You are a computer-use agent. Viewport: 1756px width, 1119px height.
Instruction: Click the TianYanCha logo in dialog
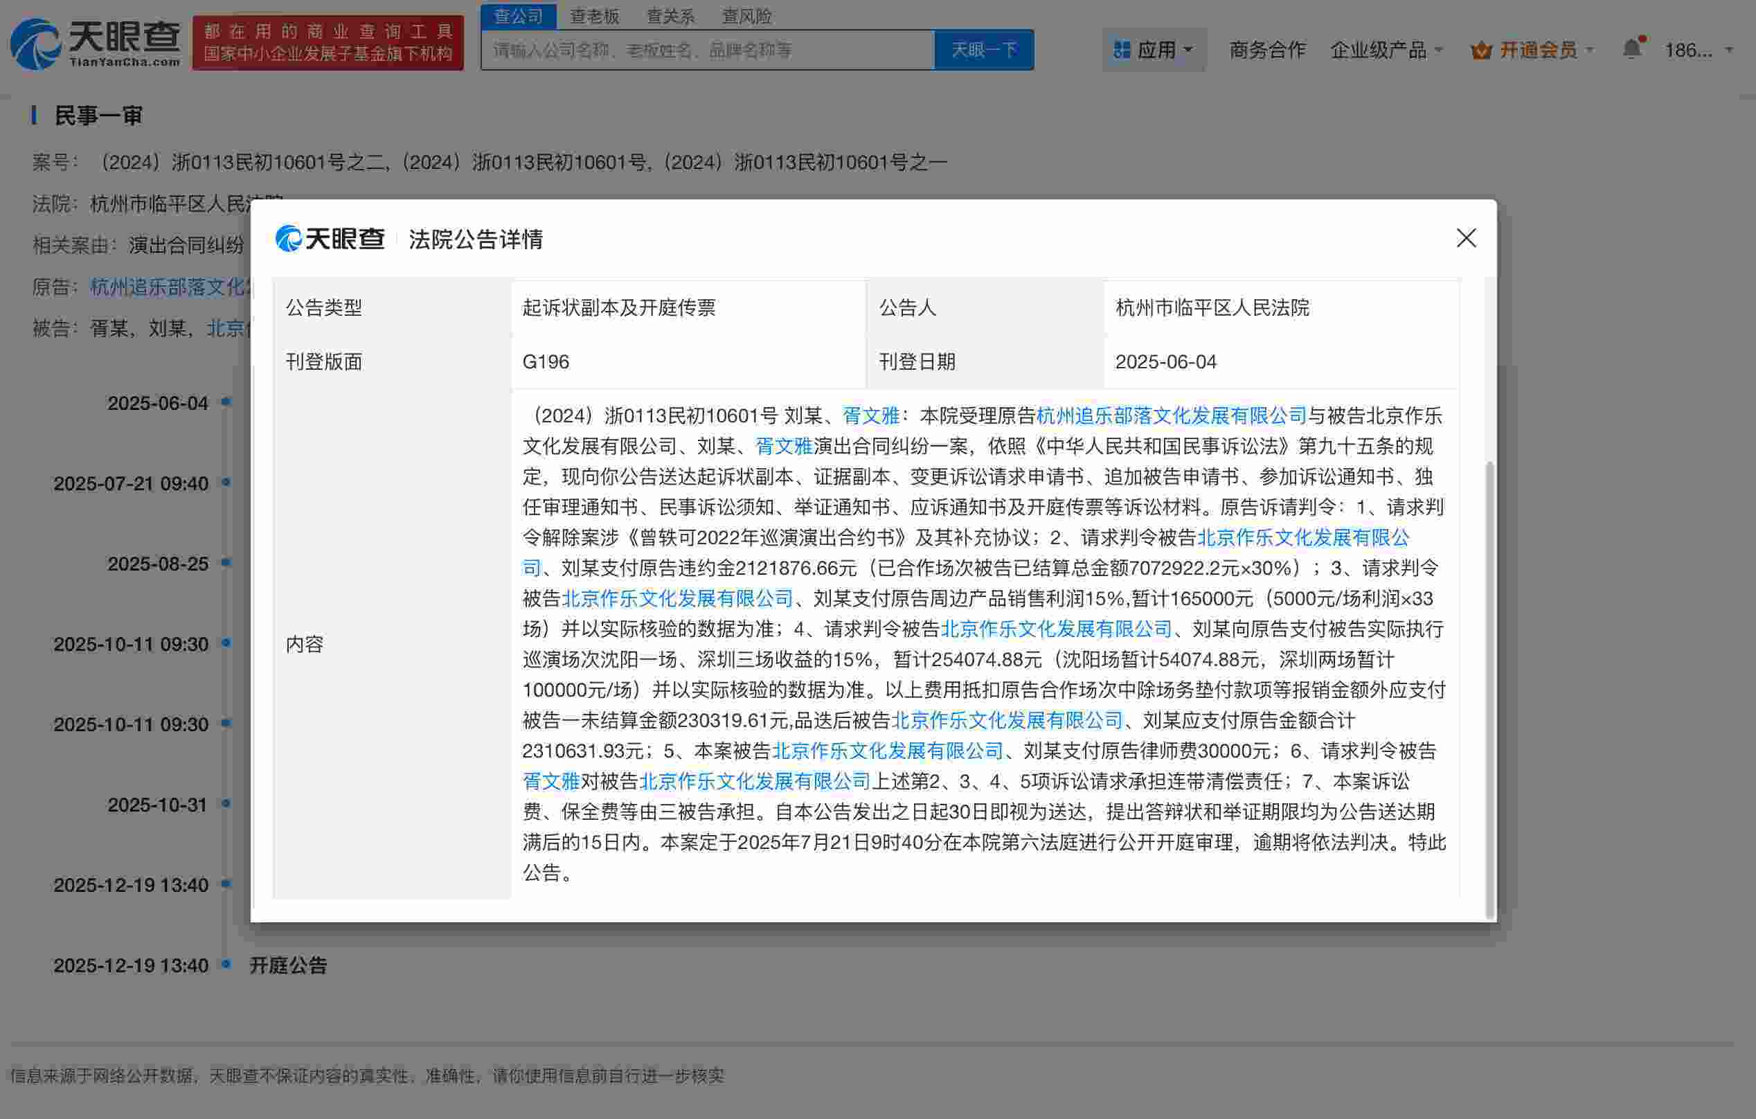coord(330,238)
